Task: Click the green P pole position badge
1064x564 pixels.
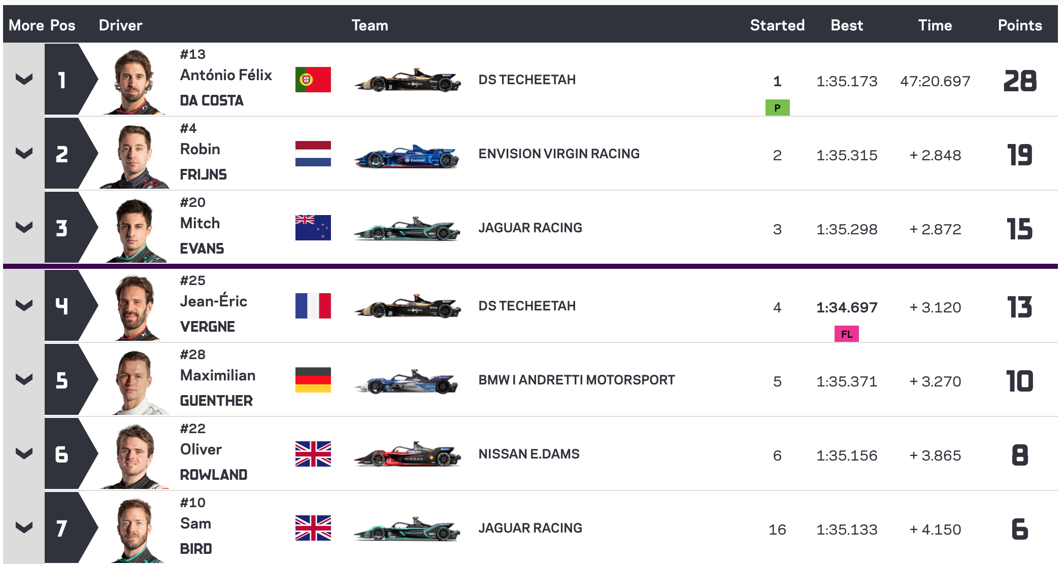Action: (x=777, y=108)
